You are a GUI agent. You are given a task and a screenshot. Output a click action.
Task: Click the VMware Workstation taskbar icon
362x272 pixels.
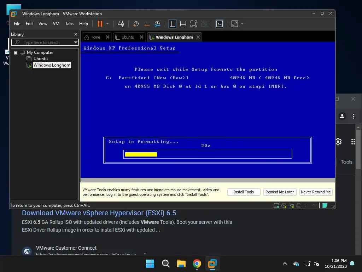click(212, 263)
